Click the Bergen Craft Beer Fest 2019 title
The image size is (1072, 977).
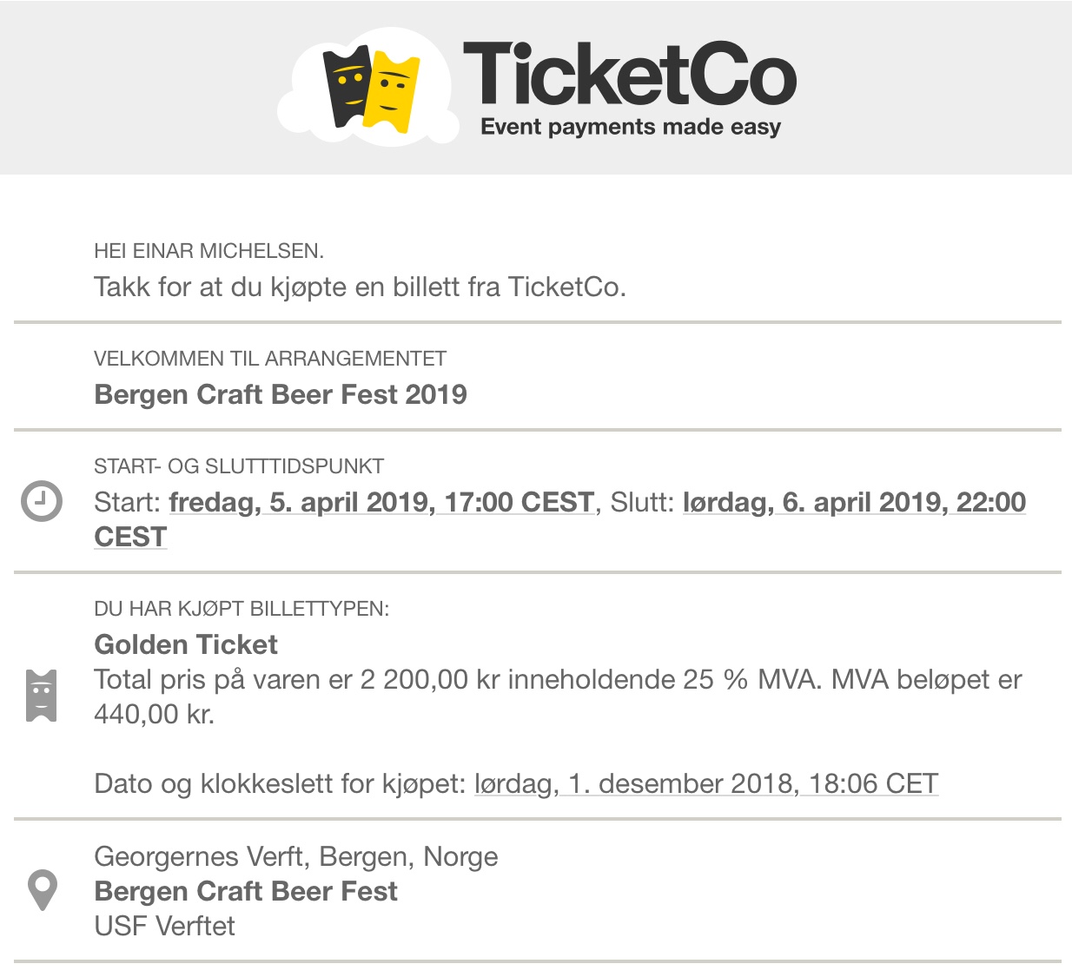click(281, 394)
